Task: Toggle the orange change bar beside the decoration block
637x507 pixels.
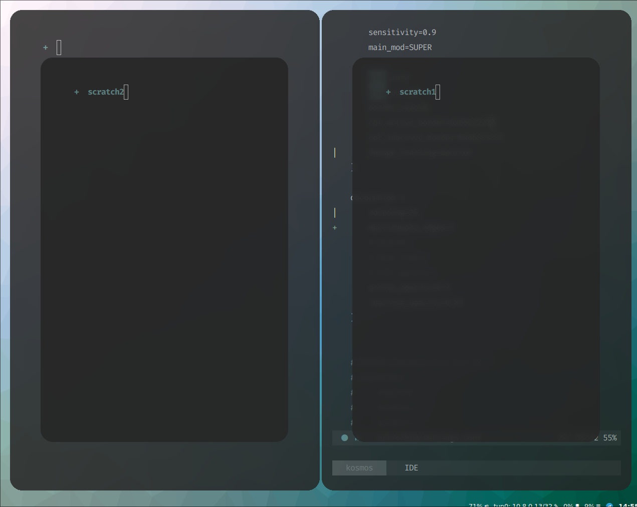Action: pyautogui.click(x=334, y=212)
